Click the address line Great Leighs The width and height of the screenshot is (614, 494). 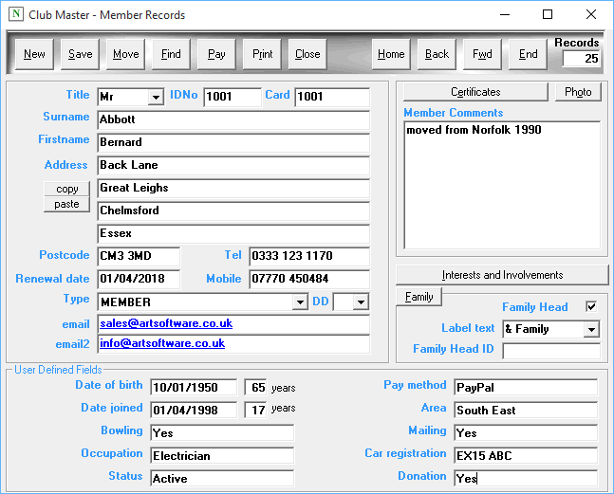[x=233, y=188]
